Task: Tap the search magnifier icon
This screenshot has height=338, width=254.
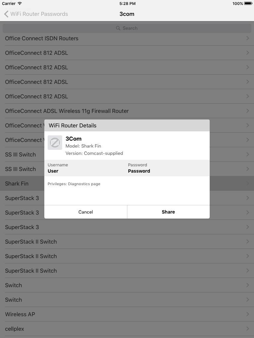Action: [118, 28]
